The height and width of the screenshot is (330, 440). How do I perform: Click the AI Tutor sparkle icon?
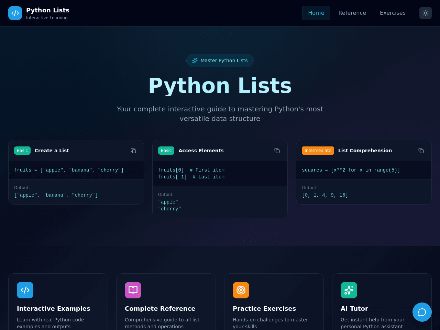click(349, 290)
